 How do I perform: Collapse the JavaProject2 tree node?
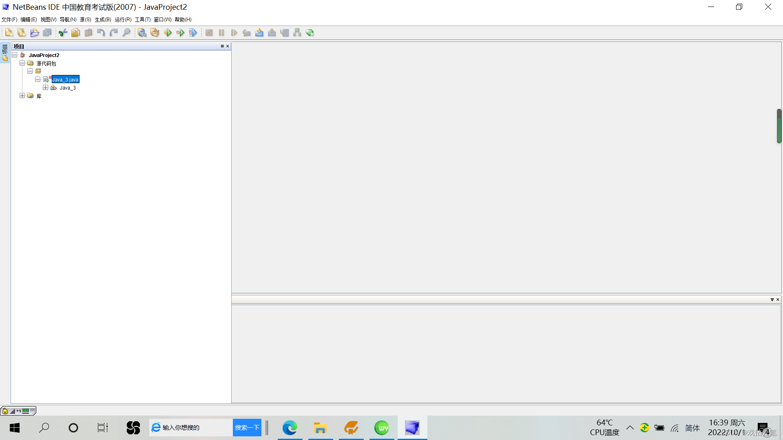click(x=15, y=55)
